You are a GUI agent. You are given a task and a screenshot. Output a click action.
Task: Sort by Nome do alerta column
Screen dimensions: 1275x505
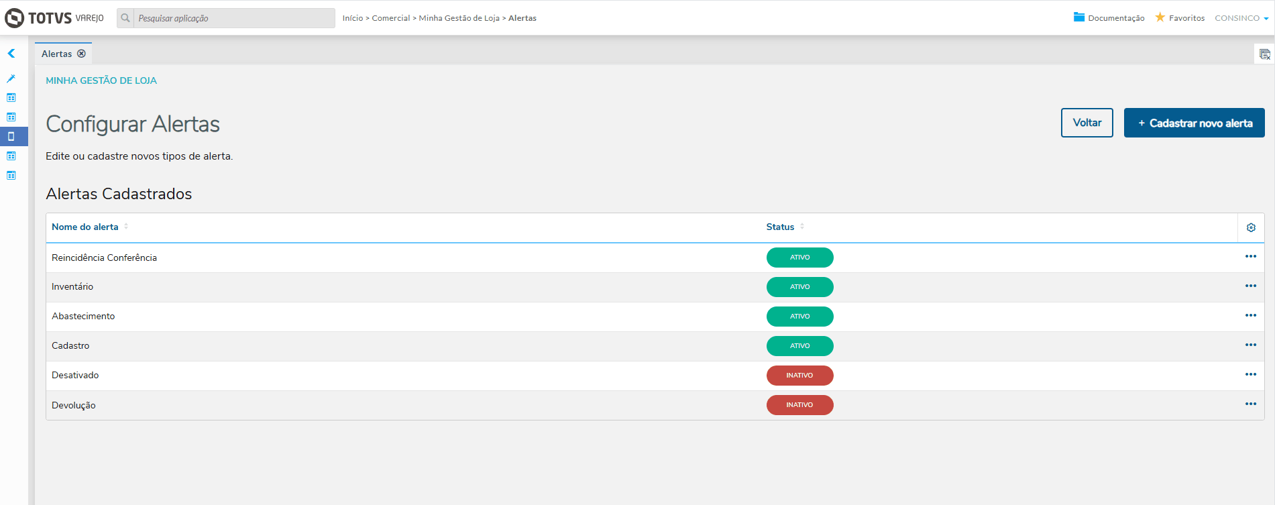pos(90,227)
